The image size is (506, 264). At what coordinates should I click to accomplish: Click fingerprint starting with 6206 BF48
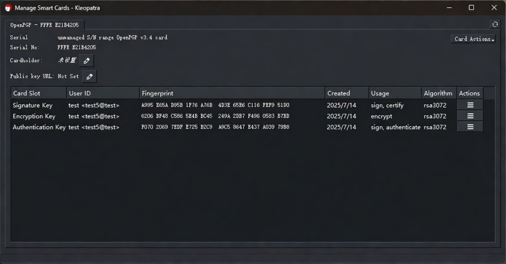(x=215, y=116)
